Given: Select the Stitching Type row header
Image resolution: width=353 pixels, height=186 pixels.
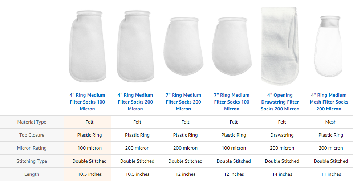Looking at the screenshot, I should pos(32,161).
